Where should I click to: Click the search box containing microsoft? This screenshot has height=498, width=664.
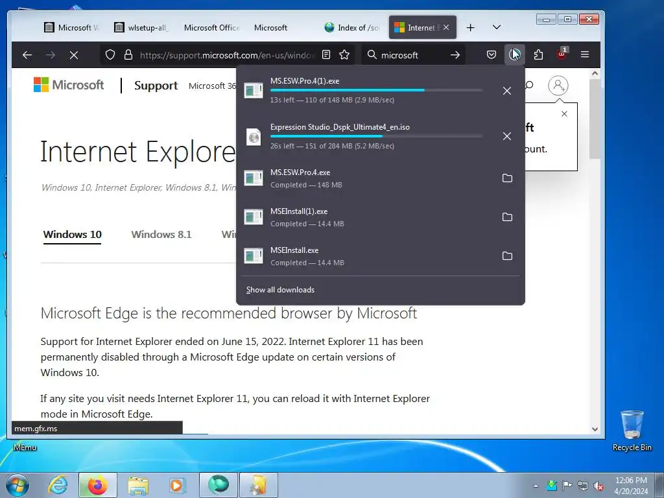click(413, 55)
